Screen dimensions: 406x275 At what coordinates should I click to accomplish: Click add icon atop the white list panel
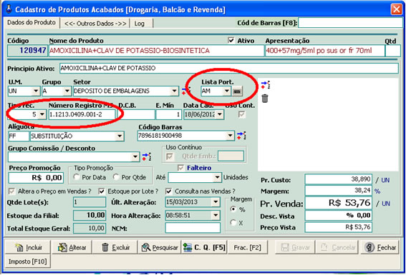(266, 85)
